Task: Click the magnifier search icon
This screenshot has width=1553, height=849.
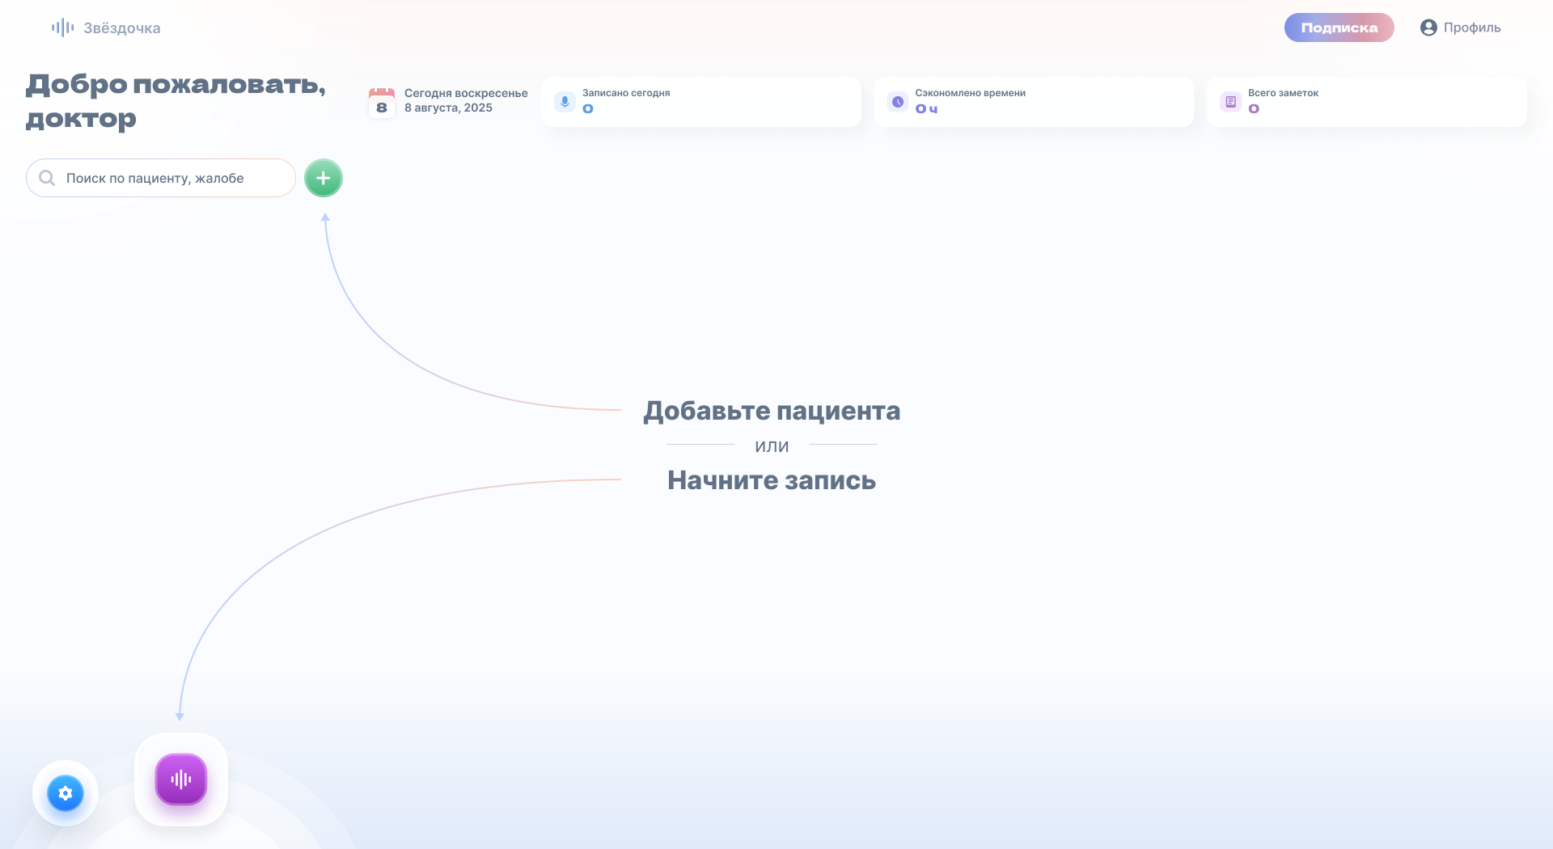Action: 47,178
